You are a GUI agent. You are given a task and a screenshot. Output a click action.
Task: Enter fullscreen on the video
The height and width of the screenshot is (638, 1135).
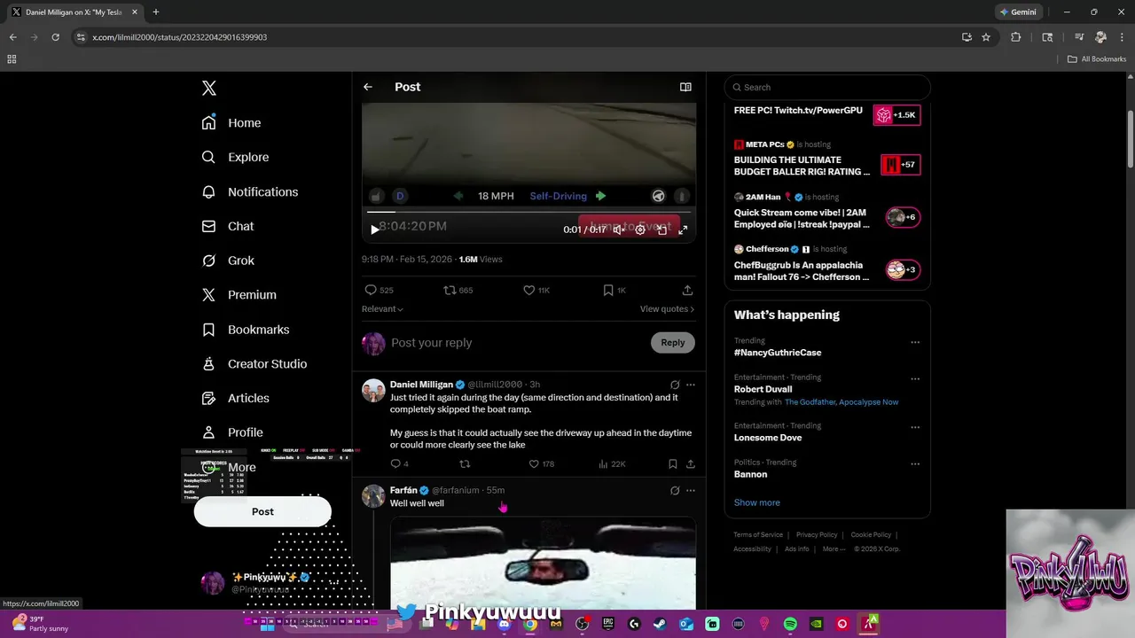coord(683,230)
